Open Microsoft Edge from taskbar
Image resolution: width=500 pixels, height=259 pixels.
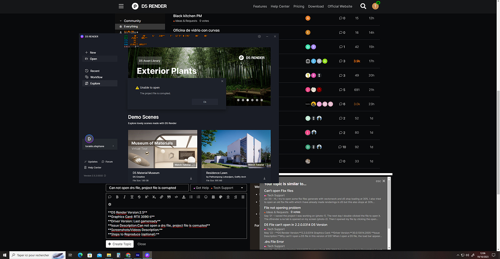[80, 255]
